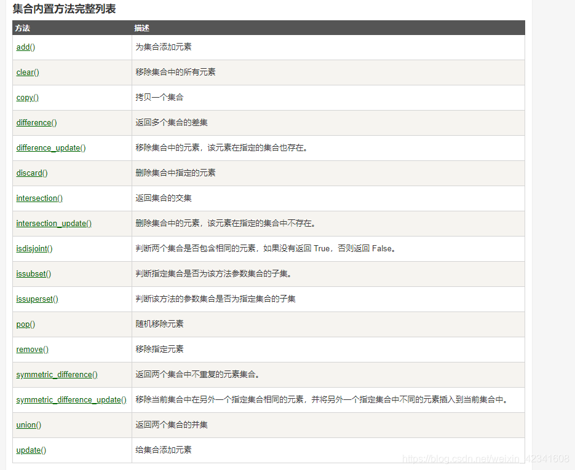Open the pop() method link
The height and width of the screenshot is (470, 575).
pyautogui.click(x=26, y=324)
